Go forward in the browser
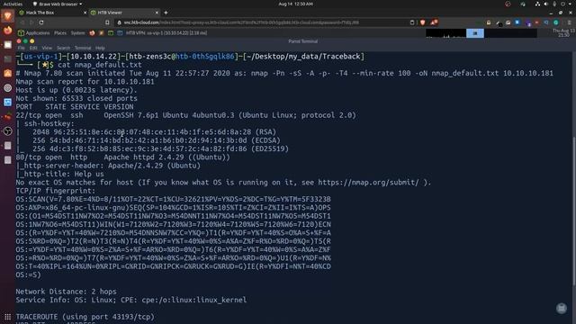576x324 pixels. tap(31, 22)
